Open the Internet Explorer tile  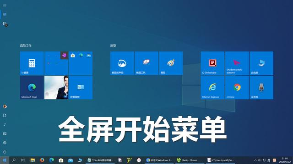point(212,87)
